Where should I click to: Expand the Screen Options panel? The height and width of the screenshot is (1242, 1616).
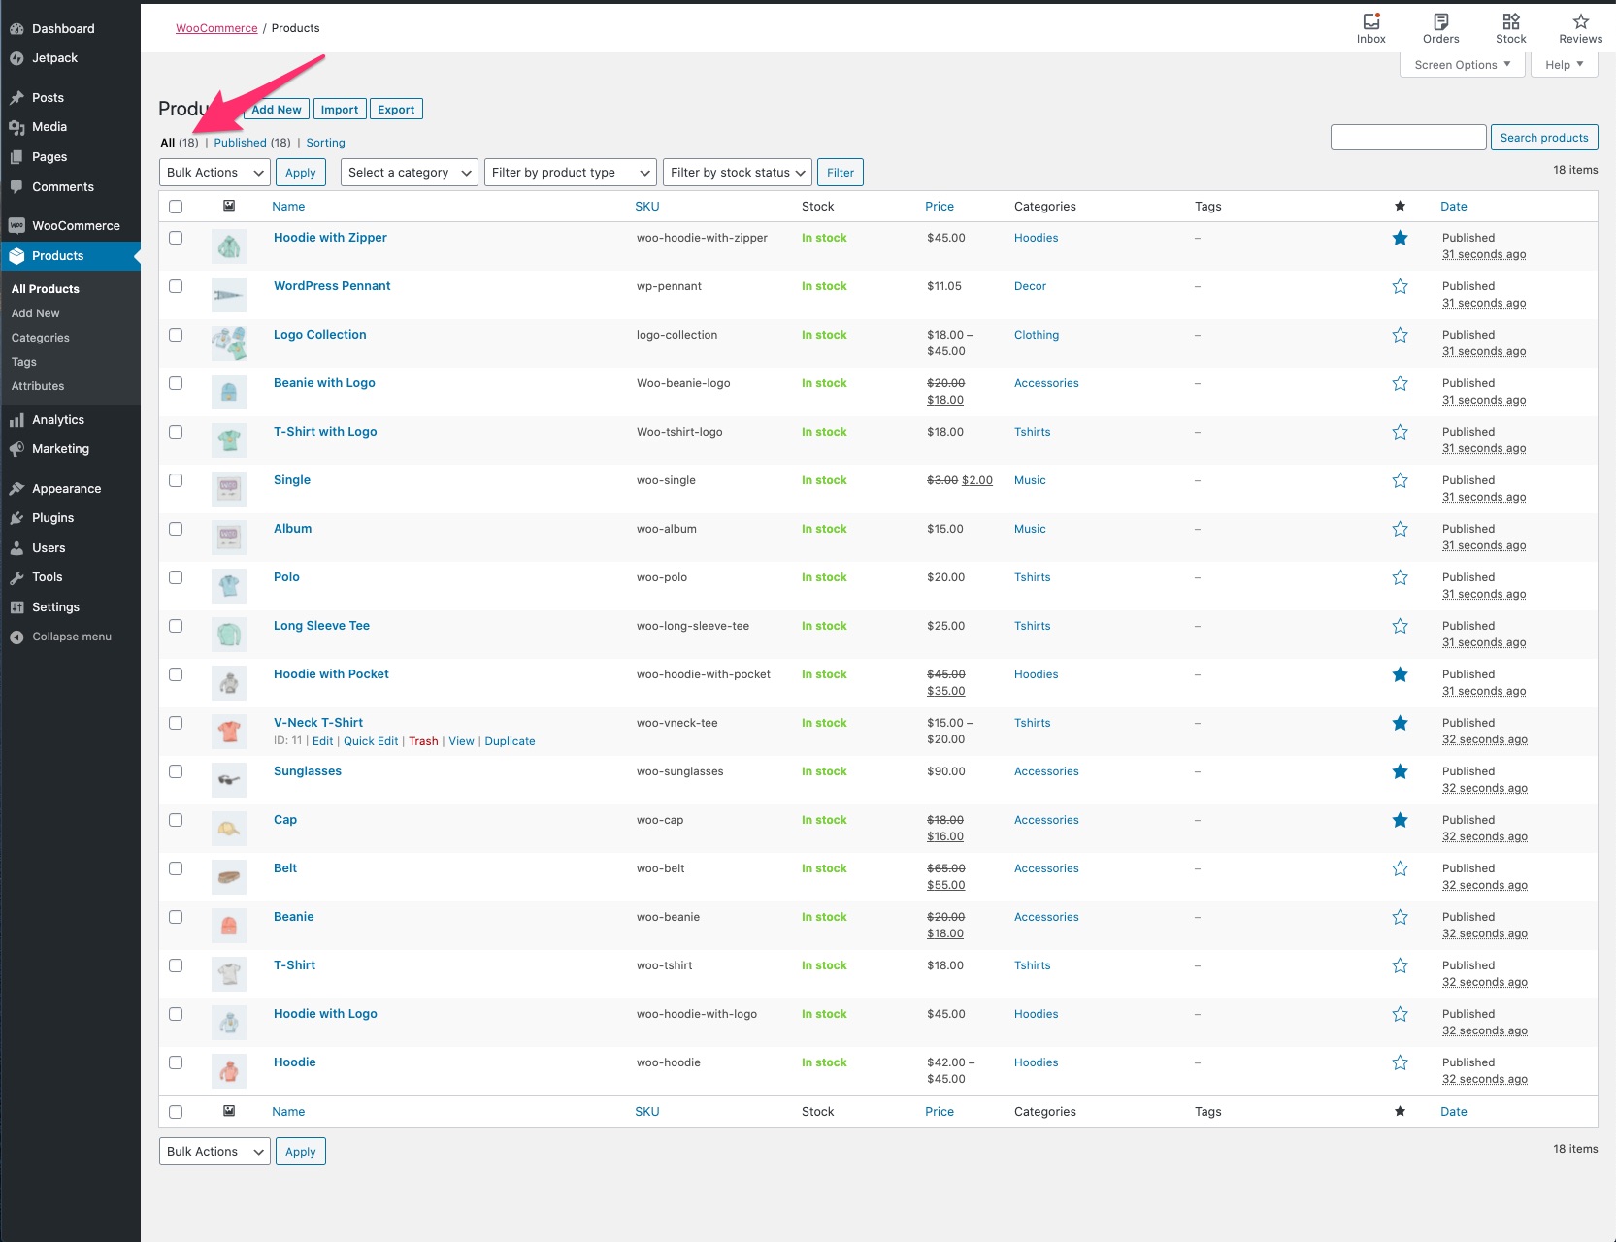[x=1463, y=65]
